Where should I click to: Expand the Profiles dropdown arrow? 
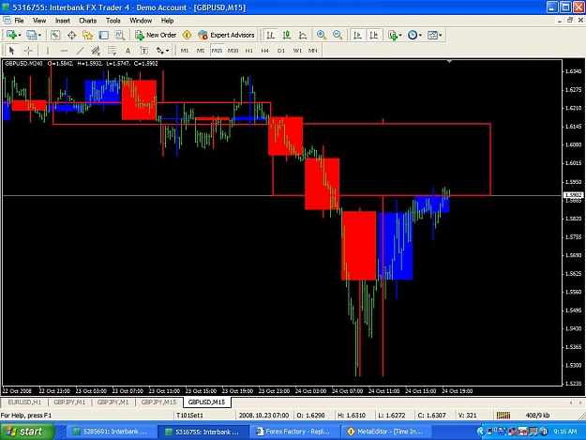(39, 35)
